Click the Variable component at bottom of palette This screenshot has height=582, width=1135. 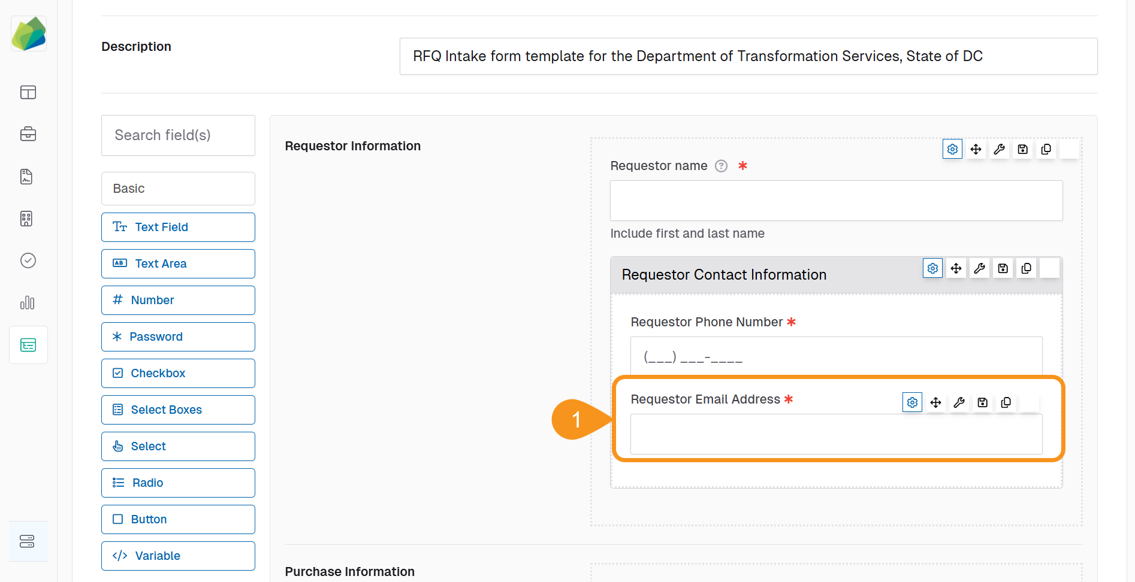tap(178, 556)
